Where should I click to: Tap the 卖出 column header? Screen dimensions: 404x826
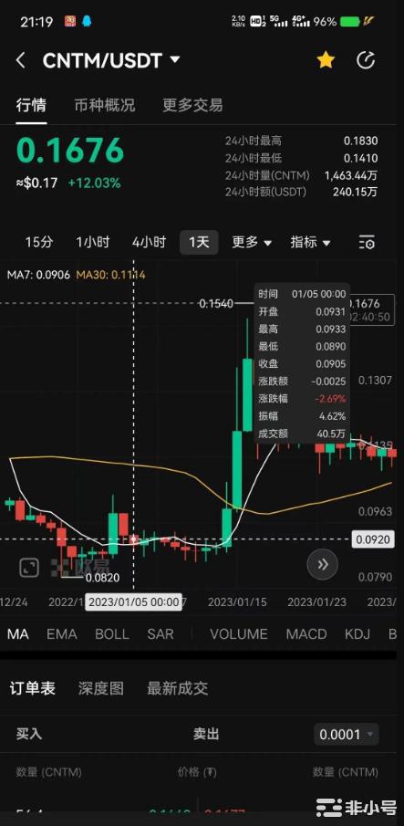click(x=206, y=734)
